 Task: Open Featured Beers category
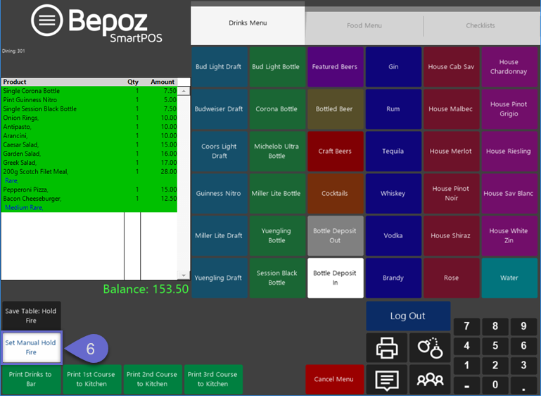pos(336,67)
